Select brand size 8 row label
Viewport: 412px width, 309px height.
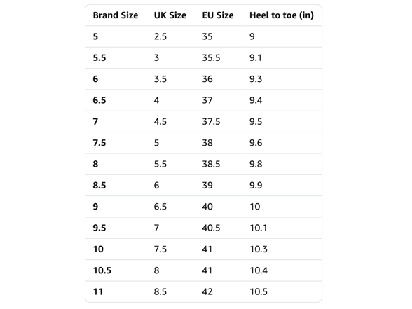coord(95,164)
